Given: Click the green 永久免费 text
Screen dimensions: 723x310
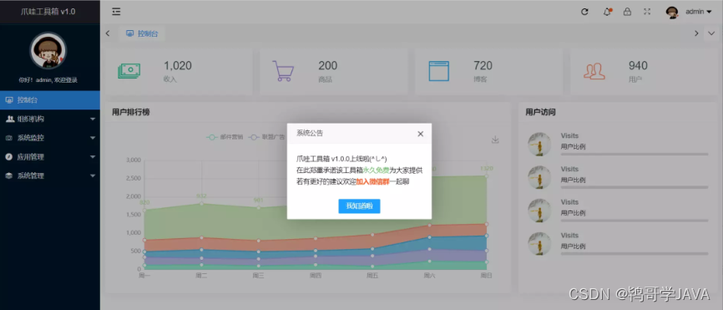Looking at the screenshot, I should (377, 170).
